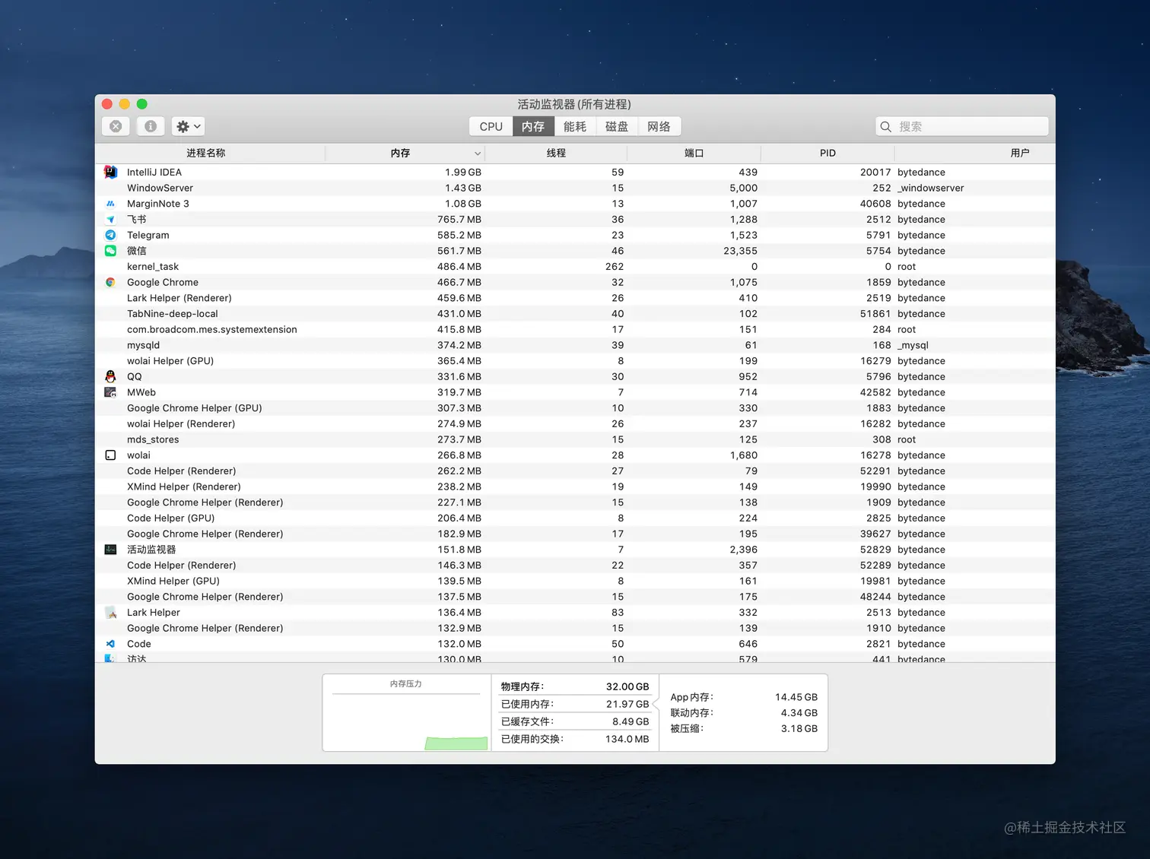Click the Code (VS Code) process icon

[110, 644]
